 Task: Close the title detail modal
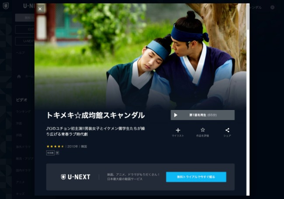(x=40, y=9)
